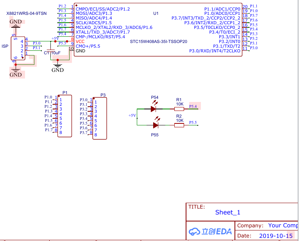Click the Sheet_1 title text
299x241 pixels.
click(228, 212)
